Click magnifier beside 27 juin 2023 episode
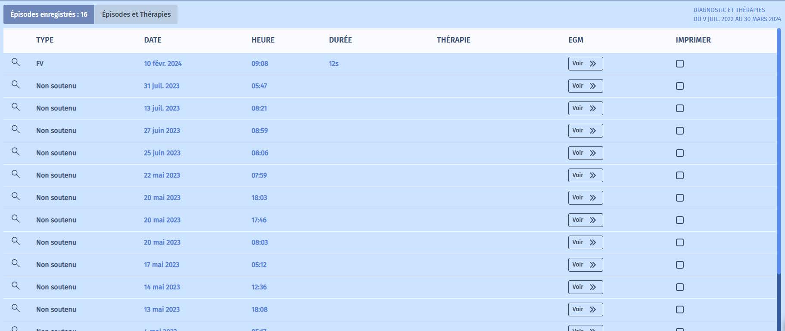This screenshot has height=331, width=785. click(16, 129)
